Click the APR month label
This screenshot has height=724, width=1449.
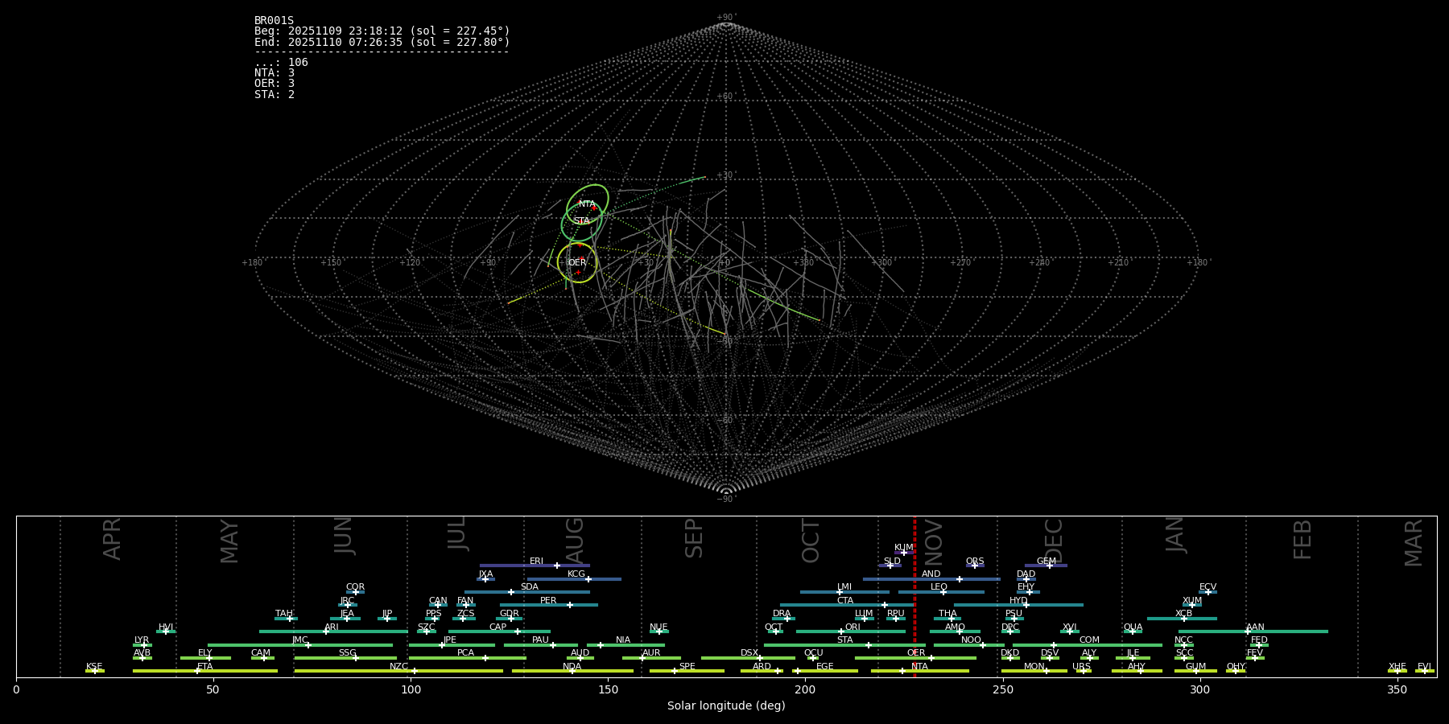click(112, 539)
